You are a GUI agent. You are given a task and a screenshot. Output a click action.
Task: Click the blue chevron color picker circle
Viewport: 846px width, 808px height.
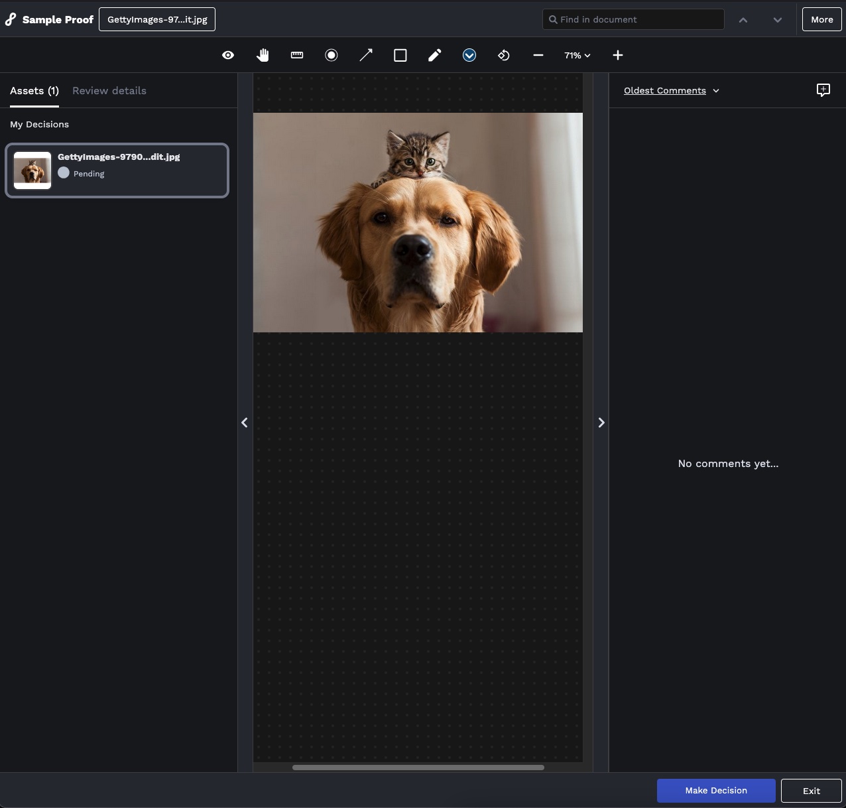(469, 55)
